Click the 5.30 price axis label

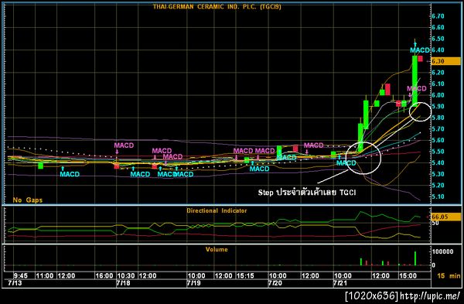[438, 174]
